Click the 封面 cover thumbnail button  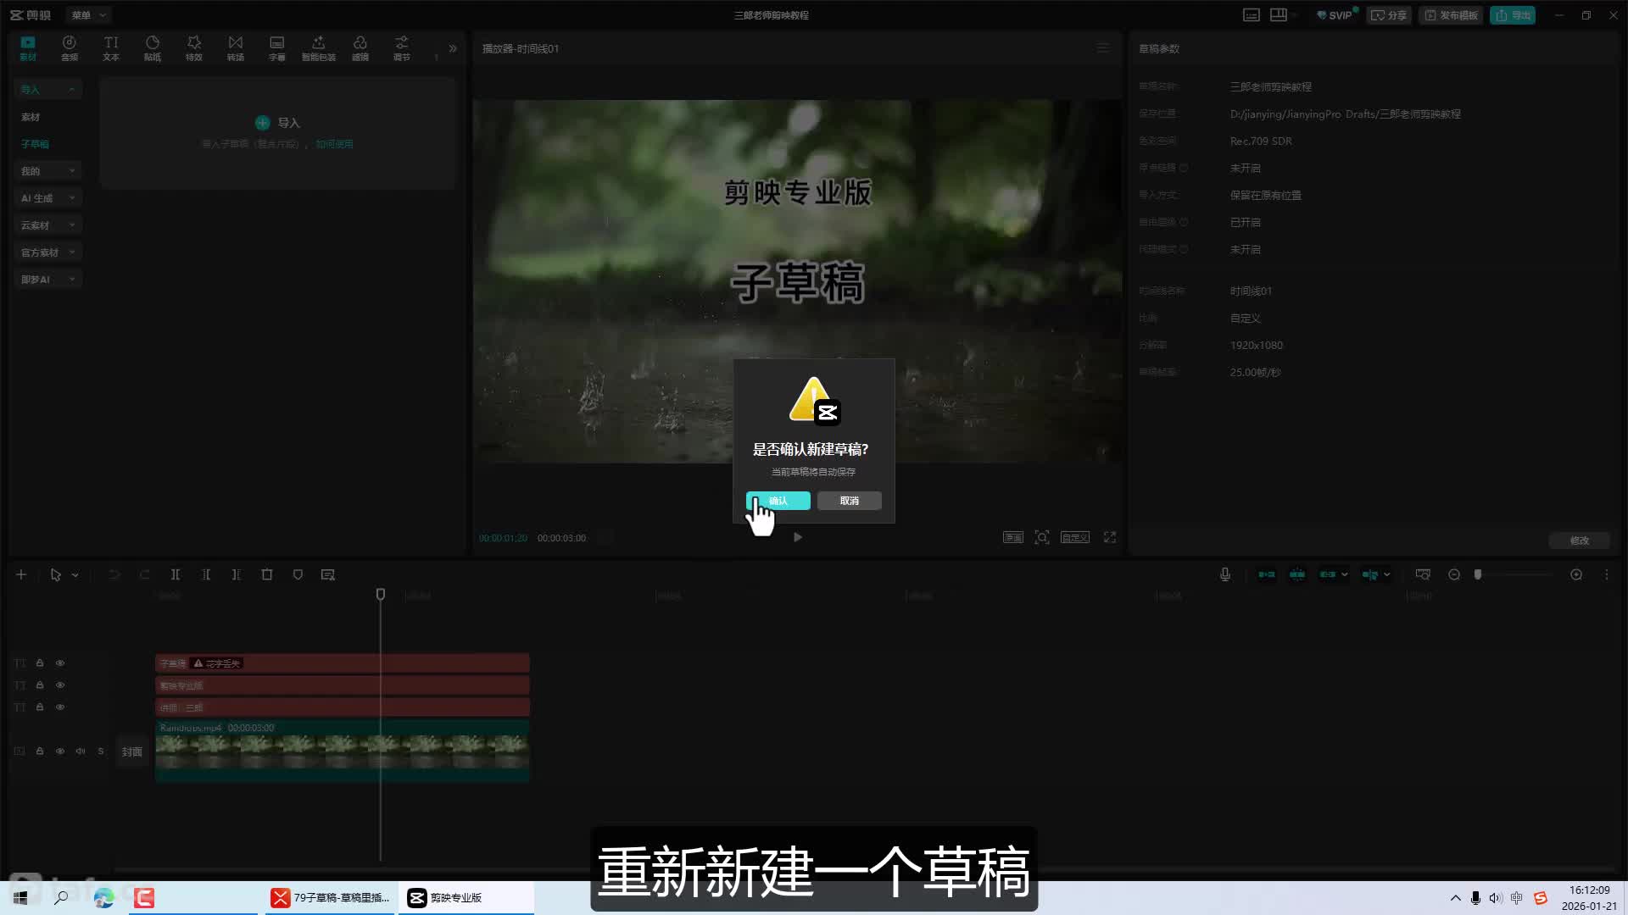(131, 751)
